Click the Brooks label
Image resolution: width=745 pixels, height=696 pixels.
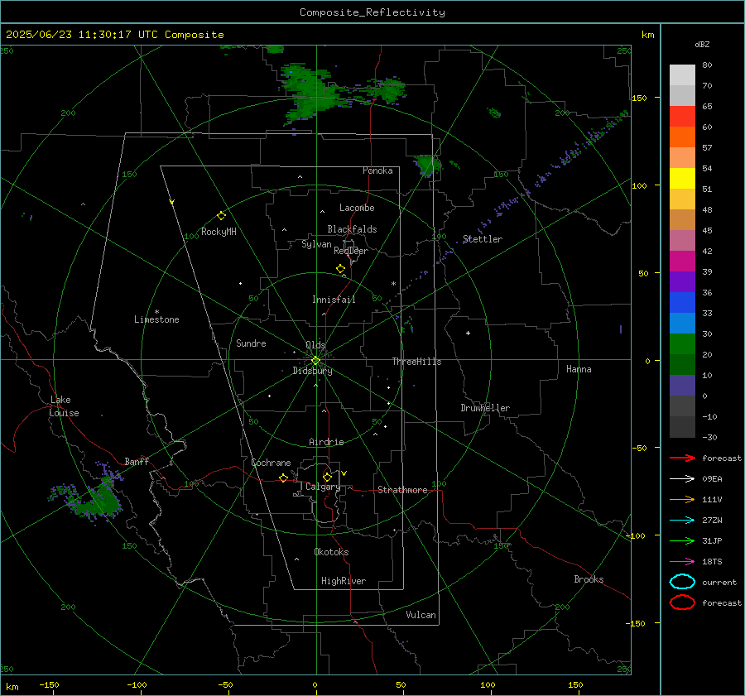point(589,579)
